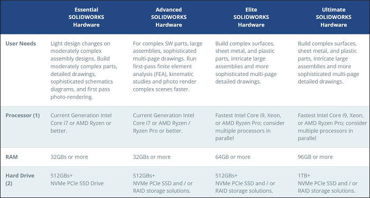Click the Advanced user needs FEA description

(x=168, y=66)
